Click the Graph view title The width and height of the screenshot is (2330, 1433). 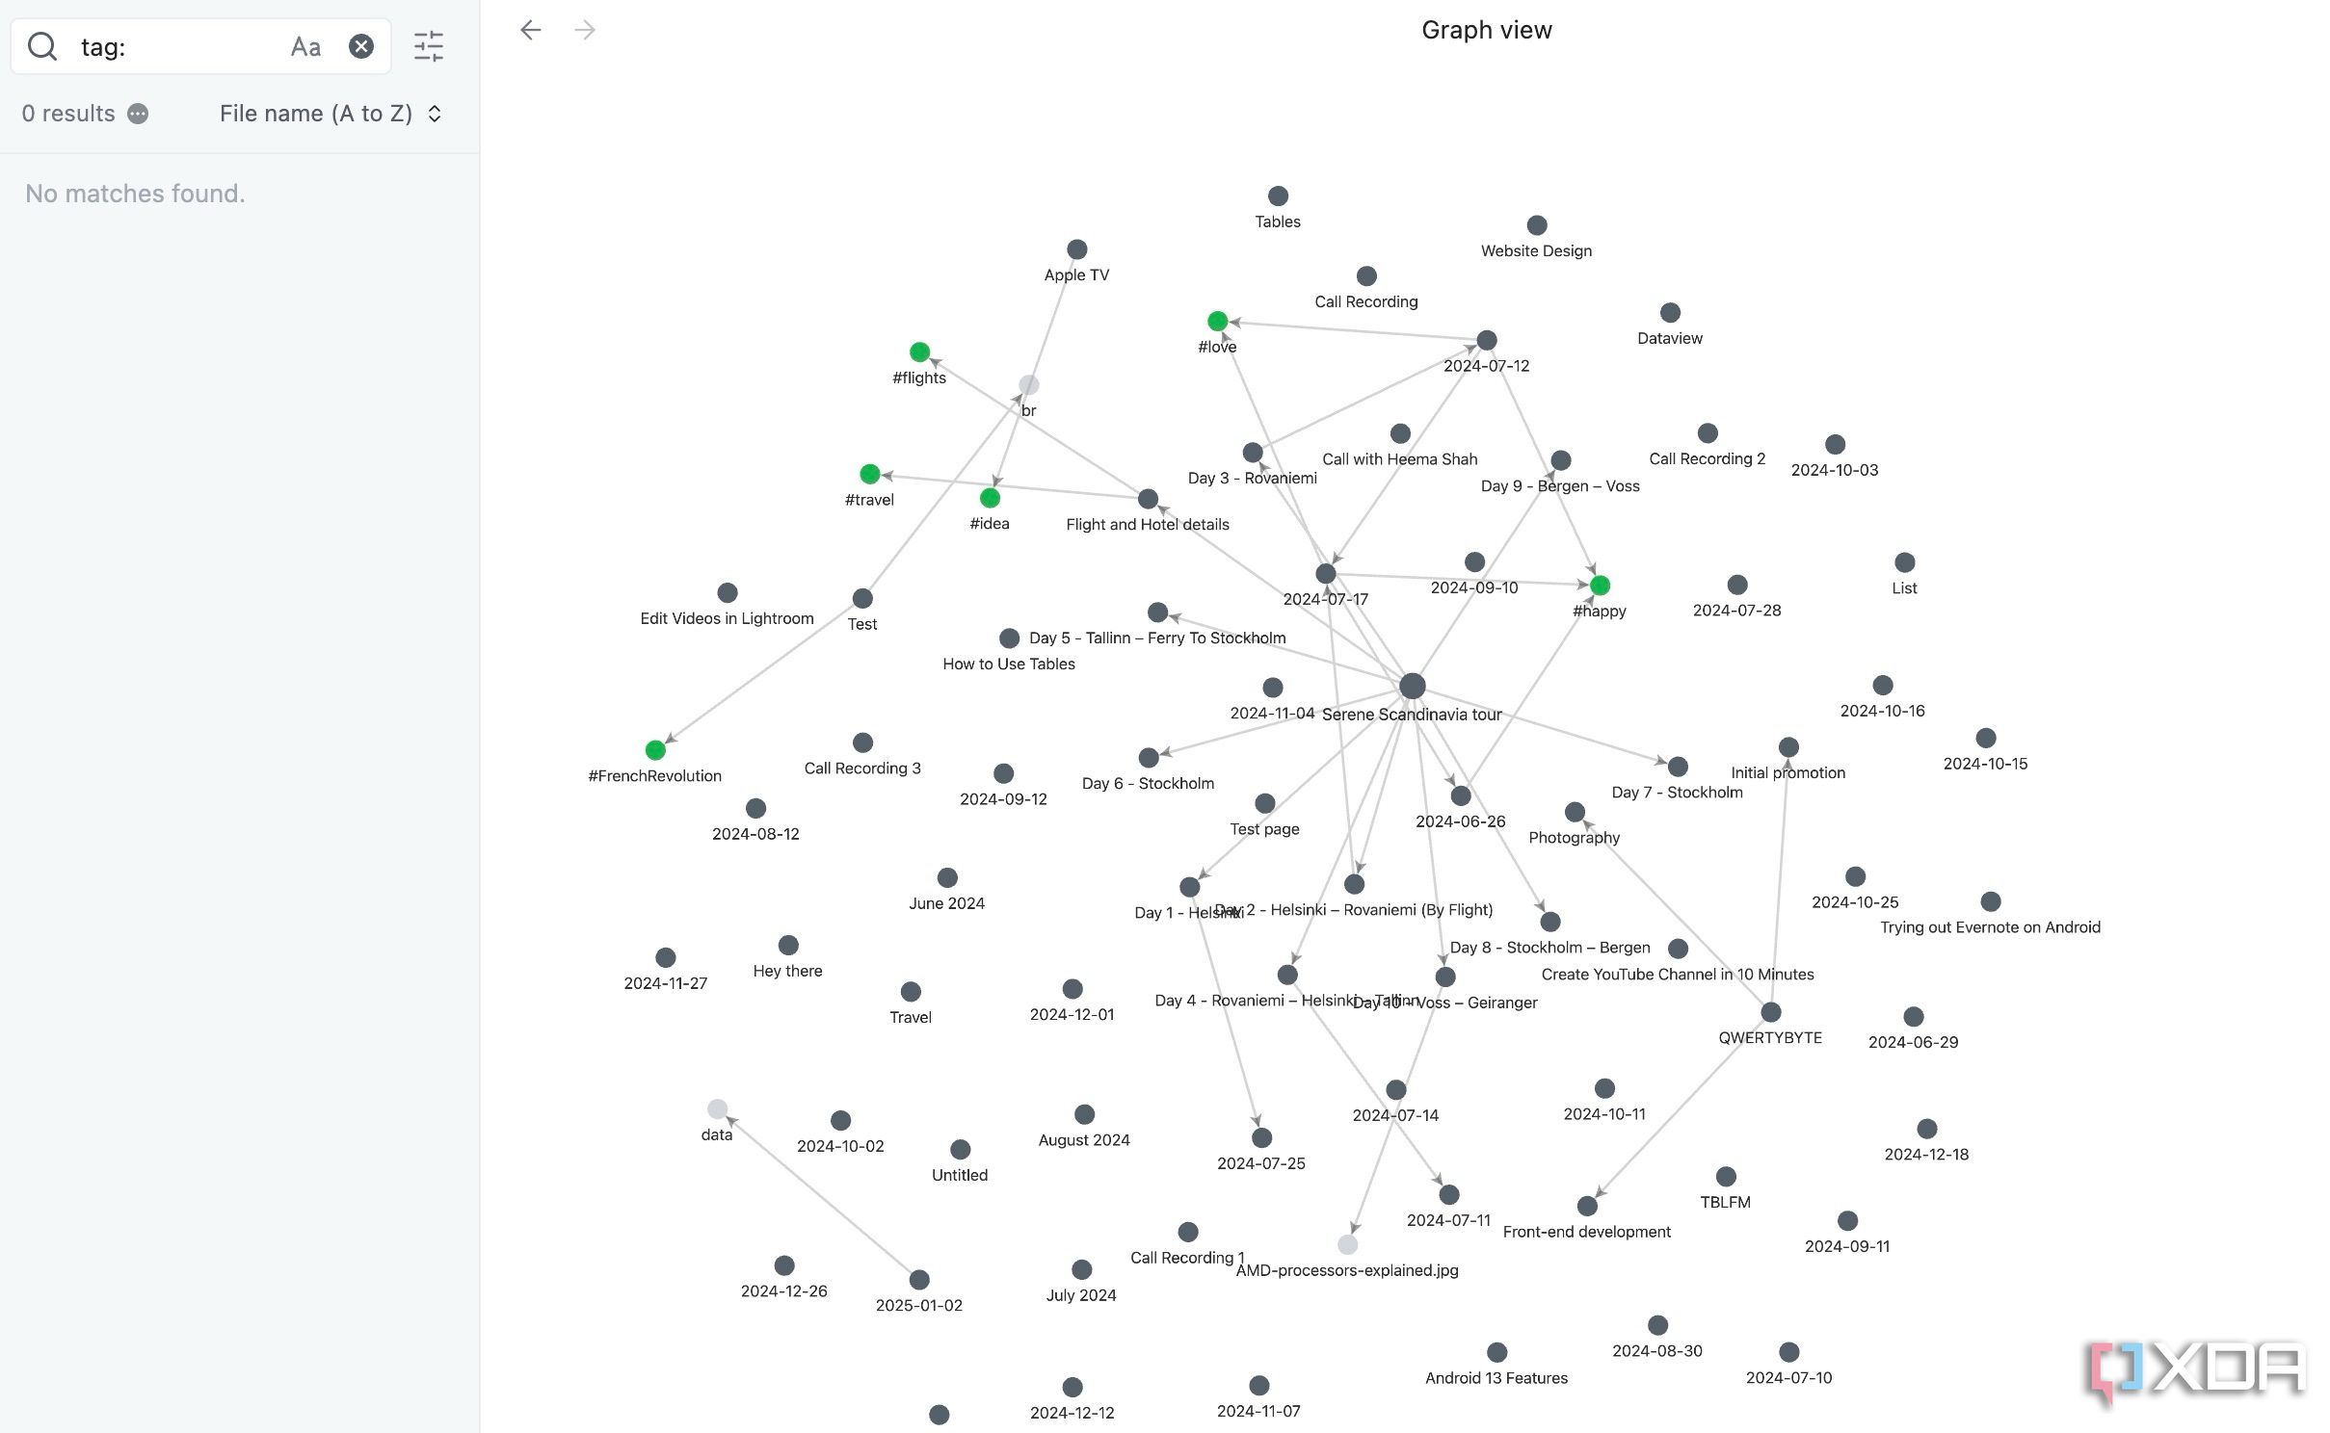click(x=1487, y=30)
